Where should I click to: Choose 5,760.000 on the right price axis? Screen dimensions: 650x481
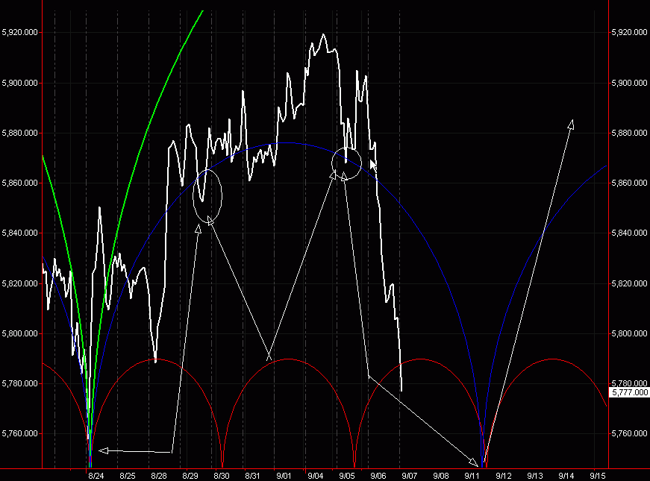[x=629, y=433]
